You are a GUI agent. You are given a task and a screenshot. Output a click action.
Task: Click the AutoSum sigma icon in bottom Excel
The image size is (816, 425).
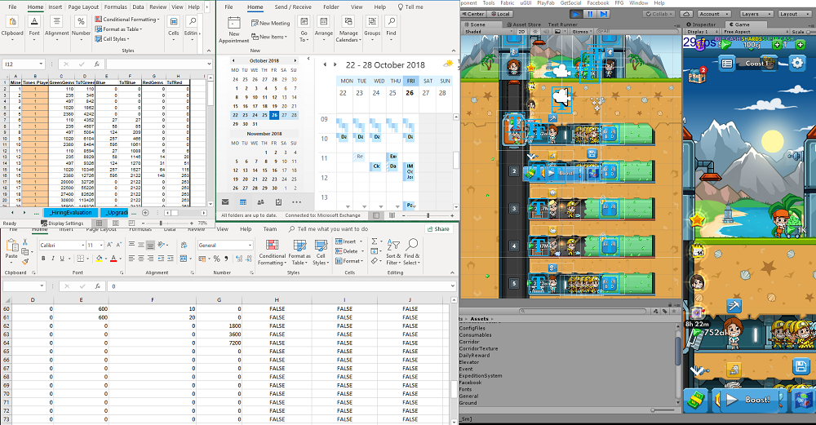[375, 242]
